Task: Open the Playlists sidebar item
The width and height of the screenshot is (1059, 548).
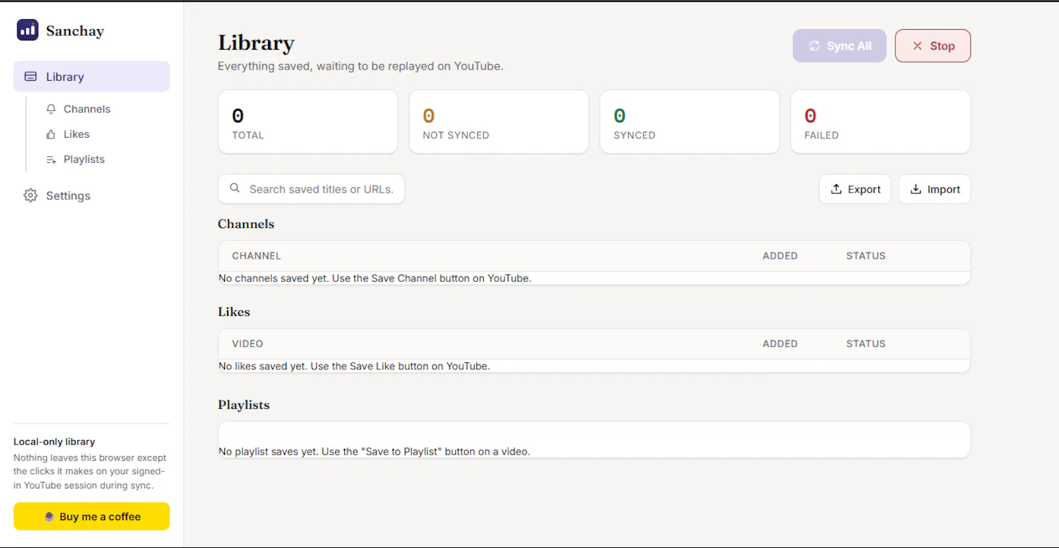Action: (84, 160)
